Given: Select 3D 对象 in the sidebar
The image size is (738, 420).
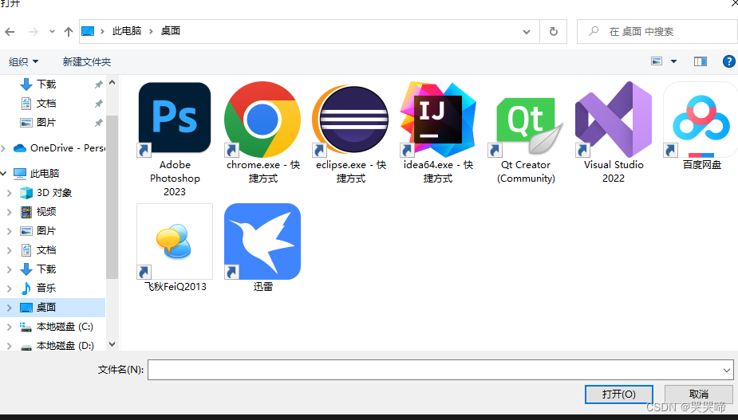Looking at the screenshot, I should tap(45, 193).
